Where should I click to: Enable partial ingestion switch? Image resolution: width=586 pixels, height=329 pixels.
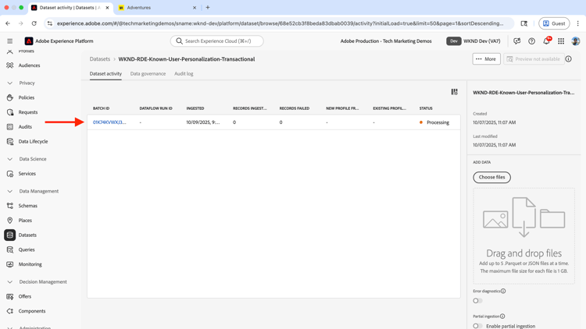click(477, 326)
